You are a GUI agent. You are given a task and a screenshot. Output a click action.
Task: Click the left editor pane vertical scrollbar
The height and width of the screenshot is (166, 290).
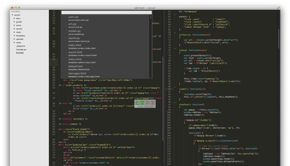163,98
